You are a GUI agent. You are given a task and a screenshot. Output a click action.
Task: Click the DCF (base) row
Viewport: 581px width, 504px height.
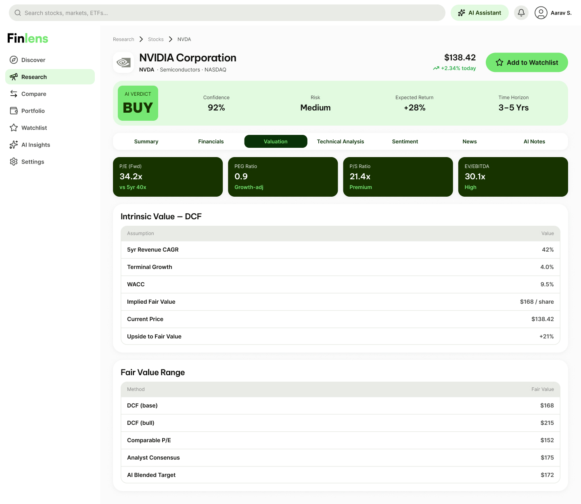tap(341, 405)
